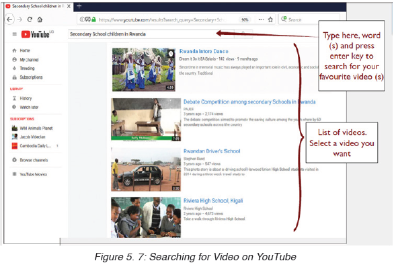The image size is (394, 265).
Task: Add Rwanda Intore Dance to Watch later
Action: (x=171, y=53)
